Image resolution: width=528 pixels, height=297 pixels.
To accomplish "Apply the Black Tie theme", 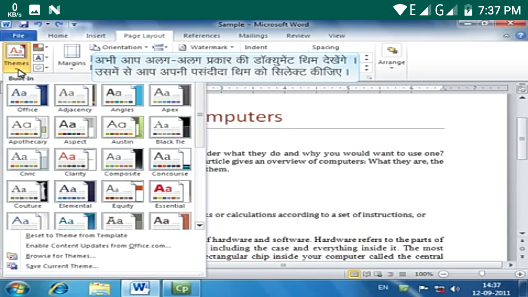I will 170,130.
